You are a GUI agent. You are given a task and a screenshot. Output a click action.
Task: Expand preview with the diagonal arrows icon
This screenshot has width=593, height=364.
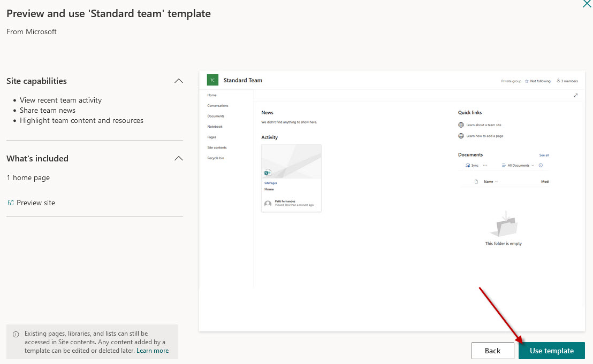(575, 95)
